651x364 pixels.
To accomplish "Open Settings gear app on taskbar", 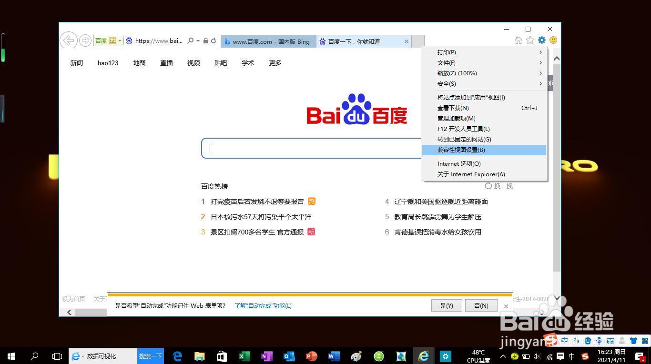I will (x=446, y=356).
